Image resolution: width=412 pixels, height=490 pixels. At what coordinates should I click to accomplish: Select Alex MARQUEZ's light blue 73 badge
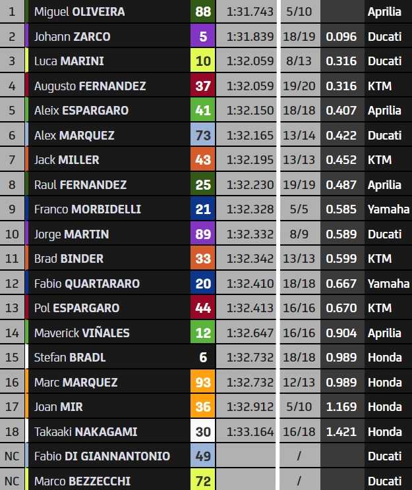coord(203,135)
